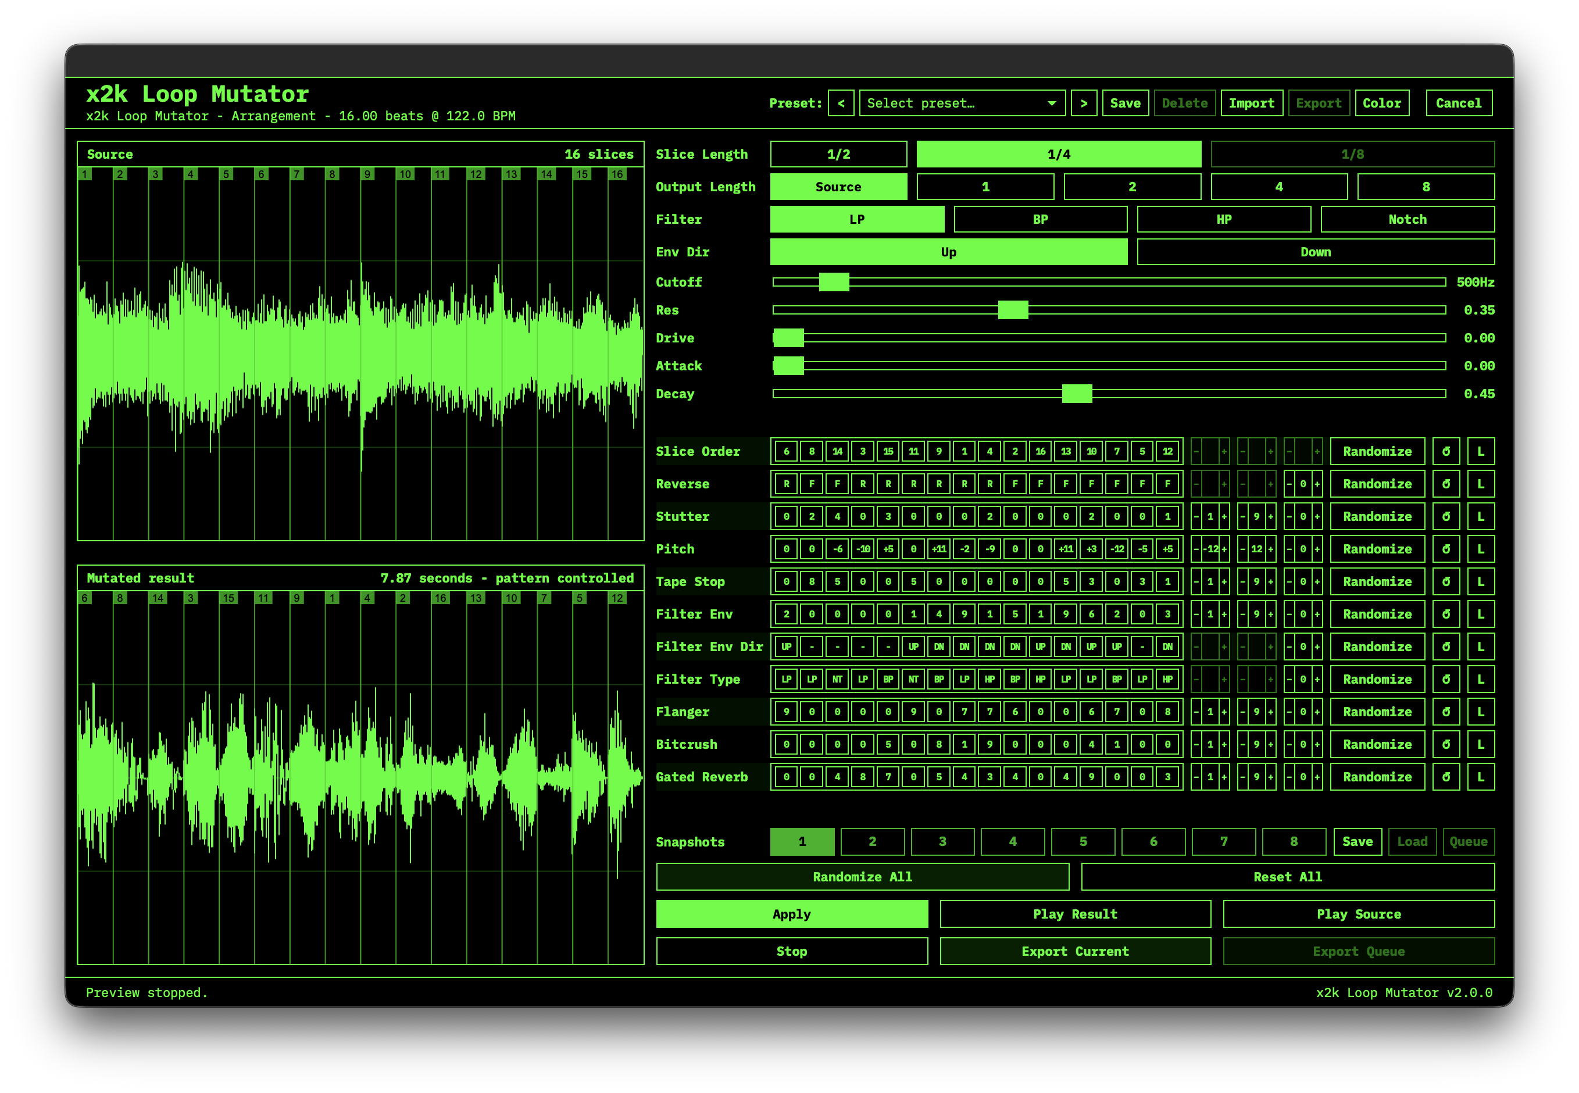Screen dimensions: 1579x1093
Task: Open the Select preset dropdown
Action: [x=962, y=103]
